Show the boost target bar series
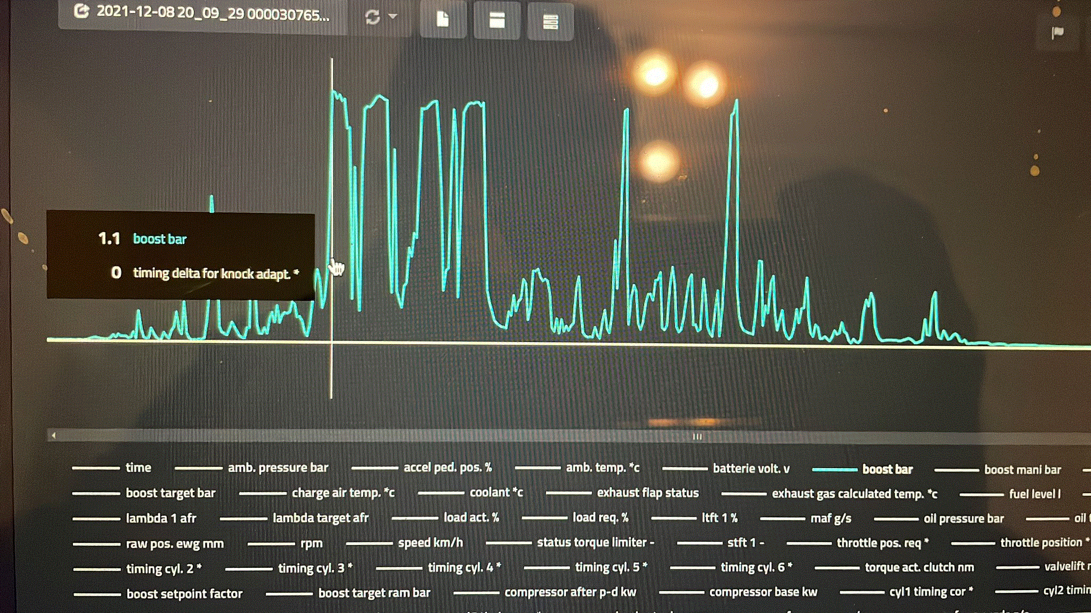 coord(170,493)
